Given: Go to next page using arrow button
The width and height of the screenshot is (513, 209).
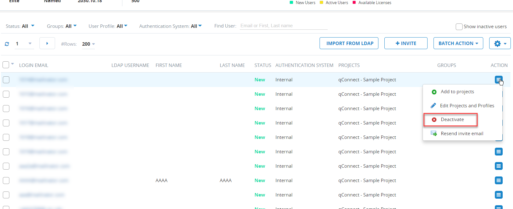Looking at the screenshot, I should 47,43.
